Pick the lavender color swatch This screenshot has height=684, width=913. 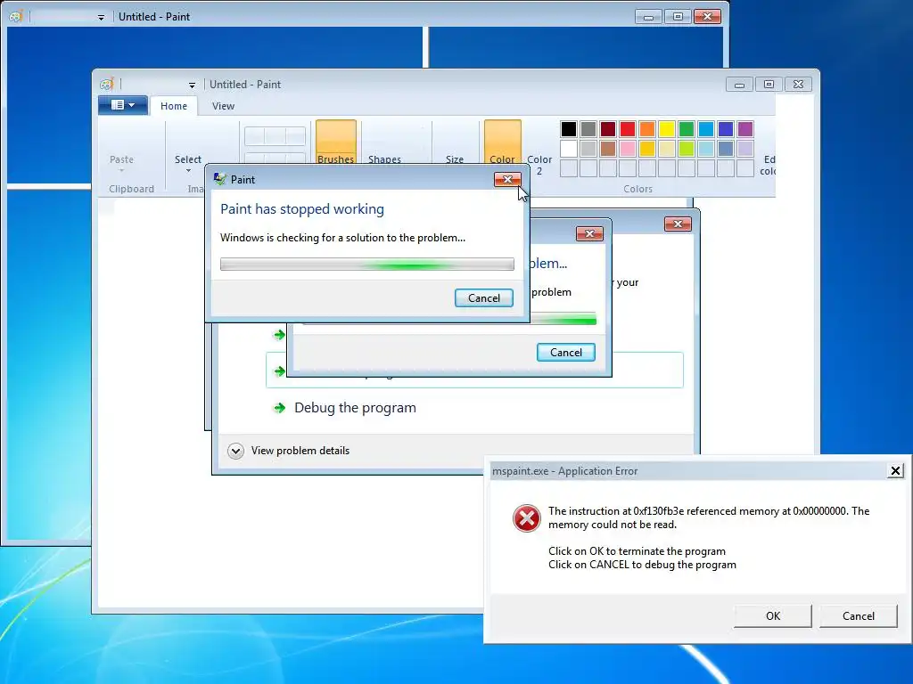point(745,149)
